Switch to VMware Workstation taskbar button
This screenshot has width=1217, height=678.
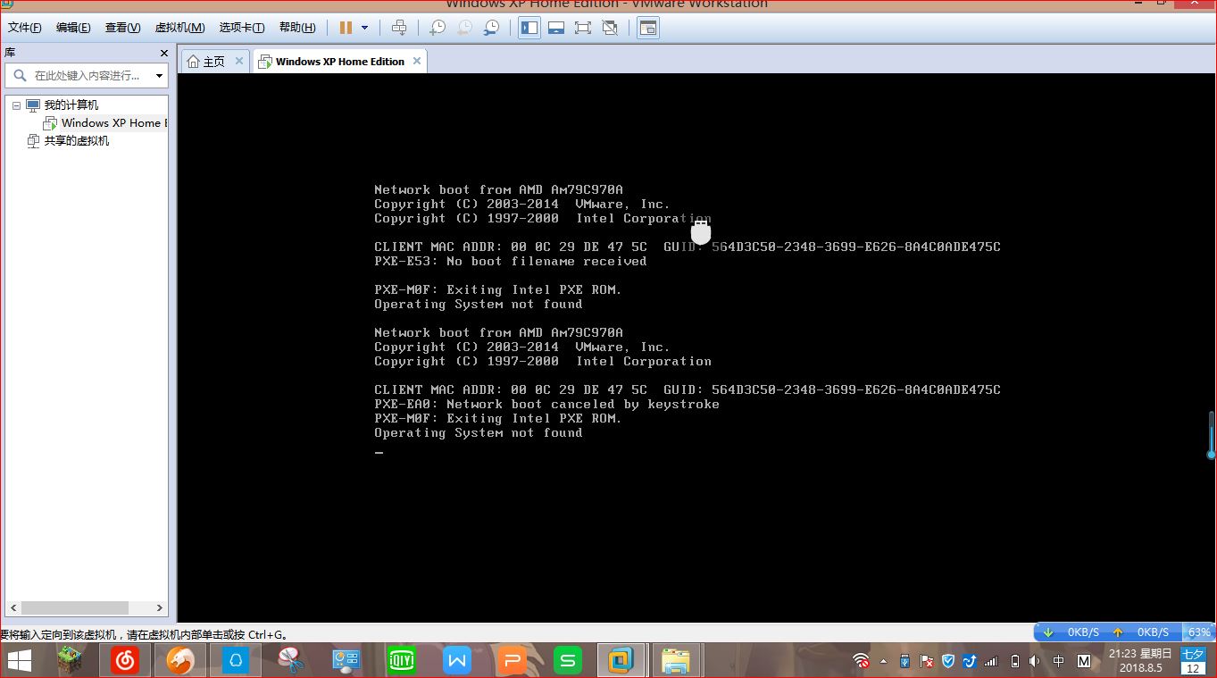click(621, 661)
